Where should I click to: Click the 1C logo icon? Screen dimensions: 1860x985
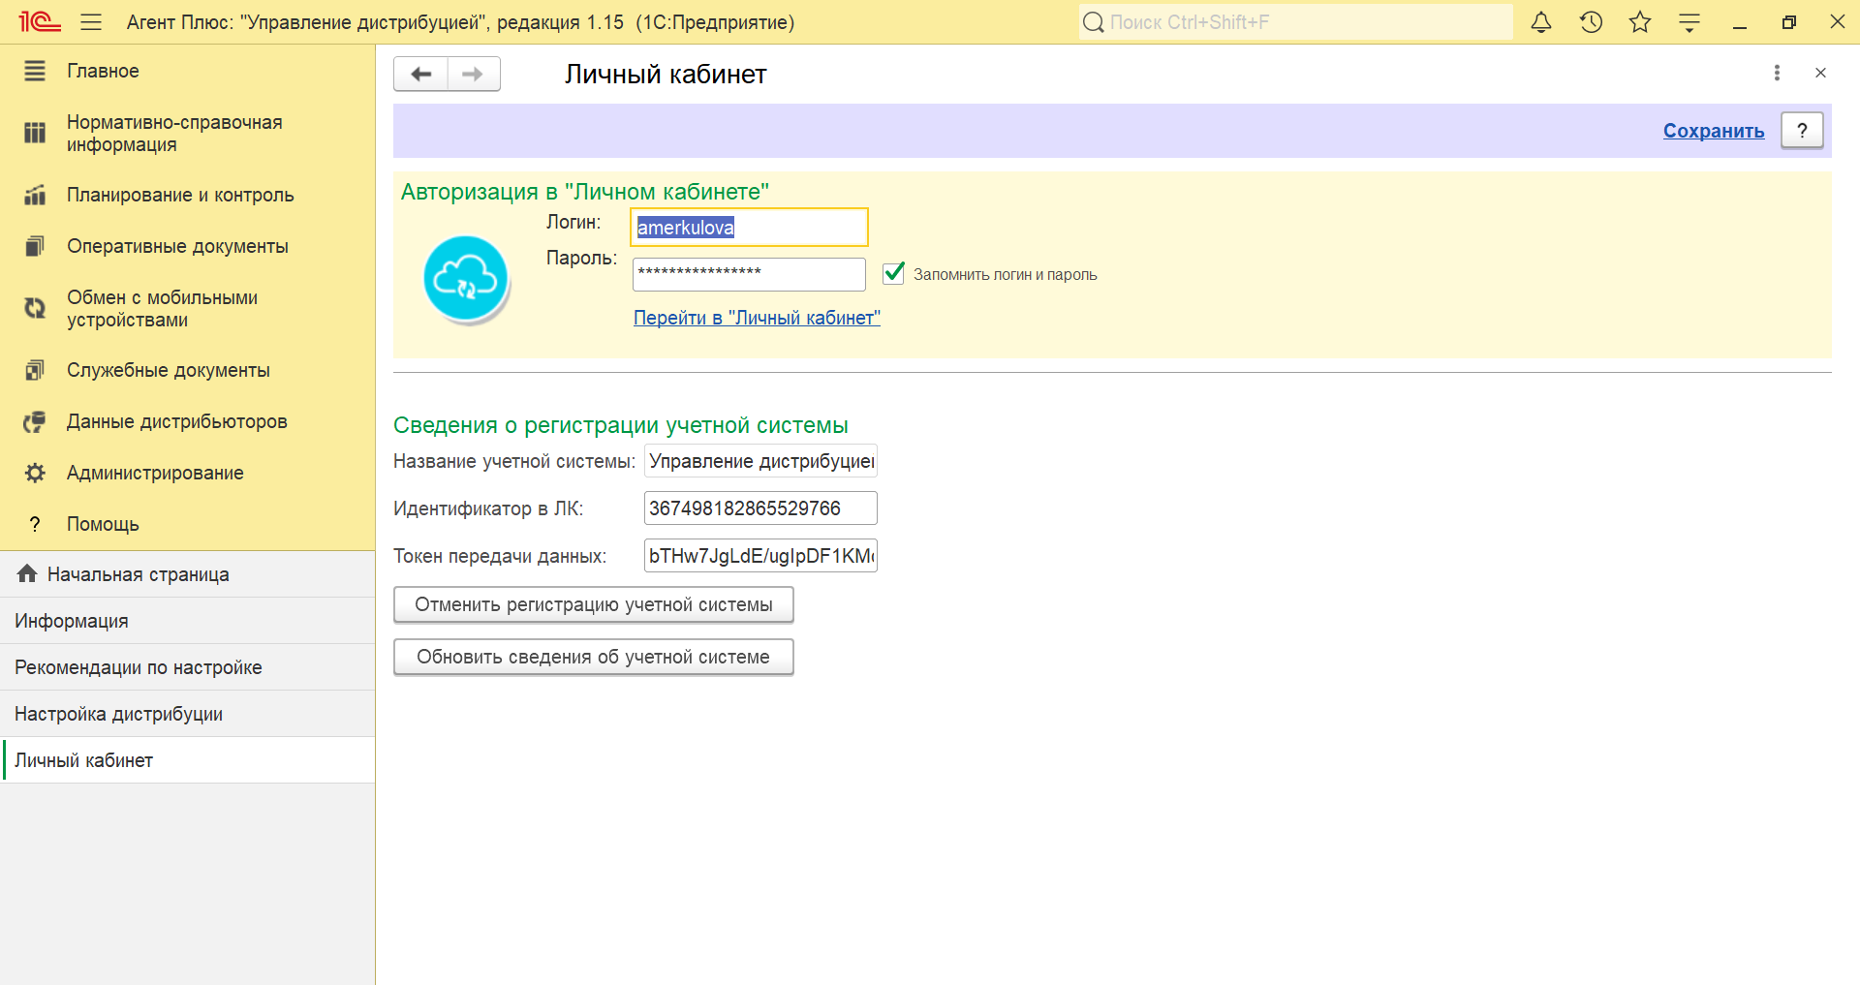pyautogui.click(x=40, y=22)
